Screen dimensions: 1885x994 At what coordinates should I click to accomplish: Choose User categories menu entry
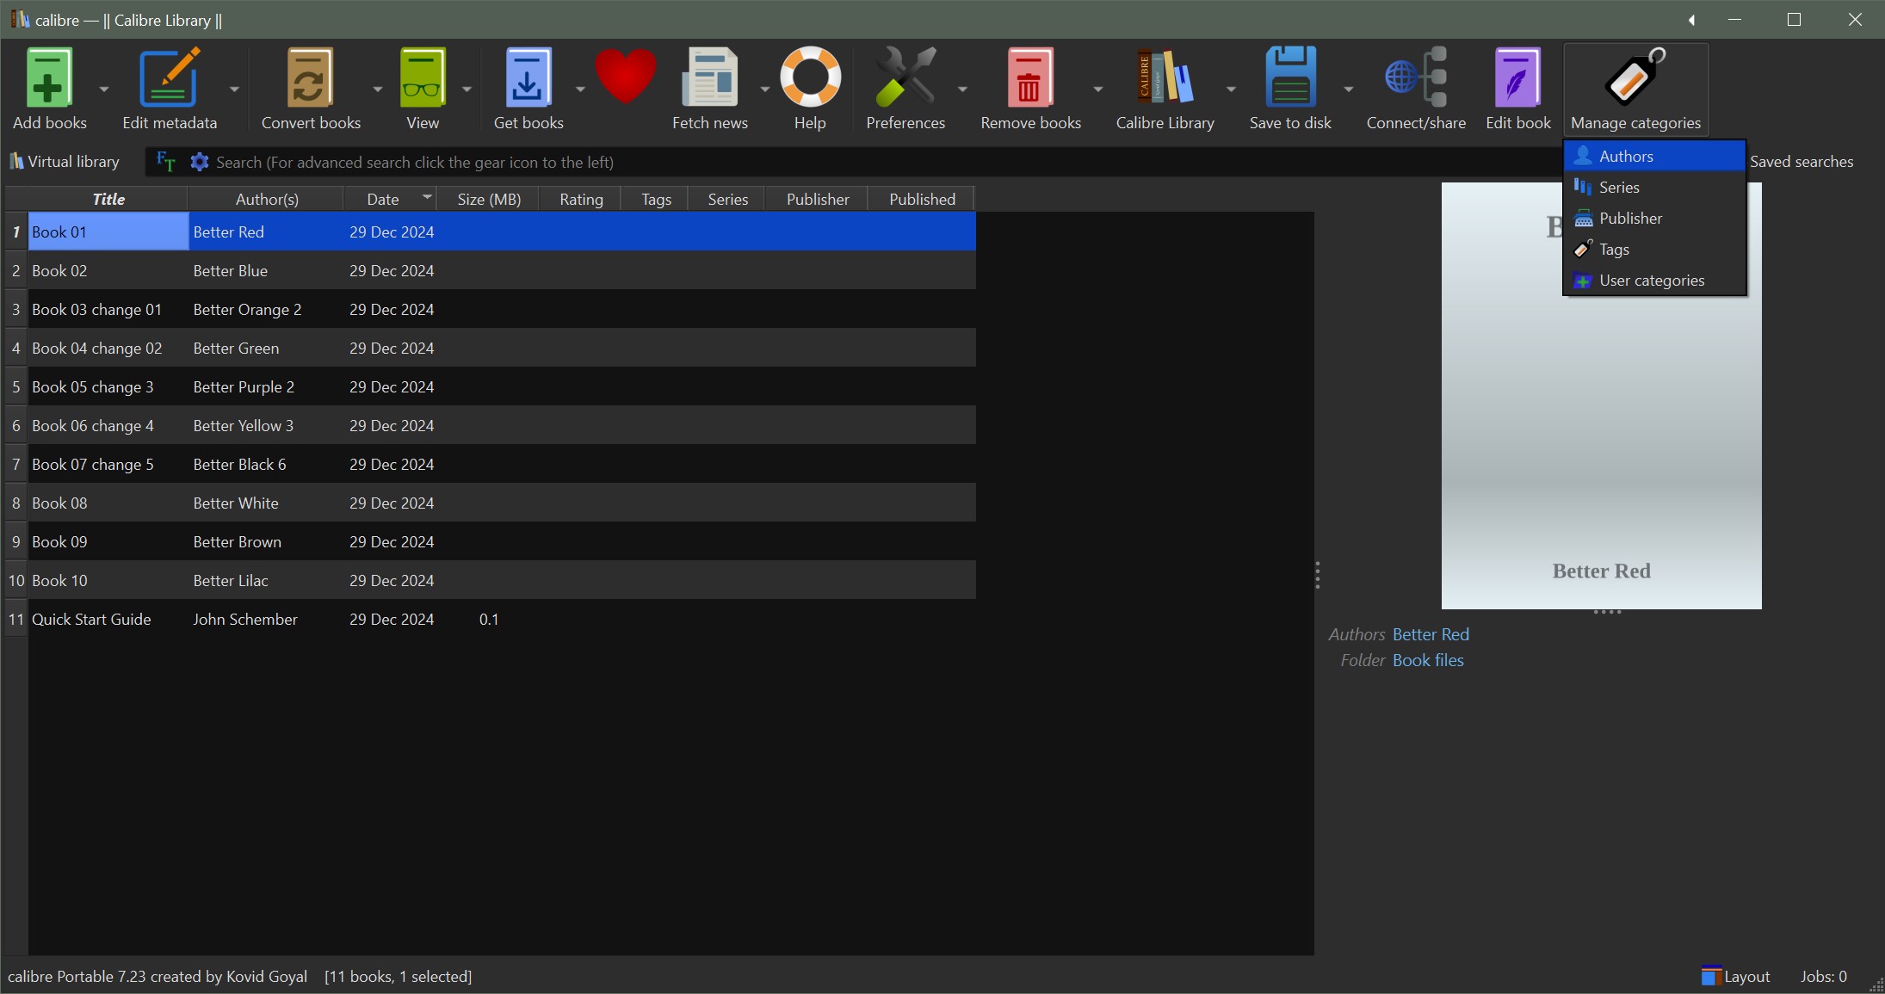1651,281
